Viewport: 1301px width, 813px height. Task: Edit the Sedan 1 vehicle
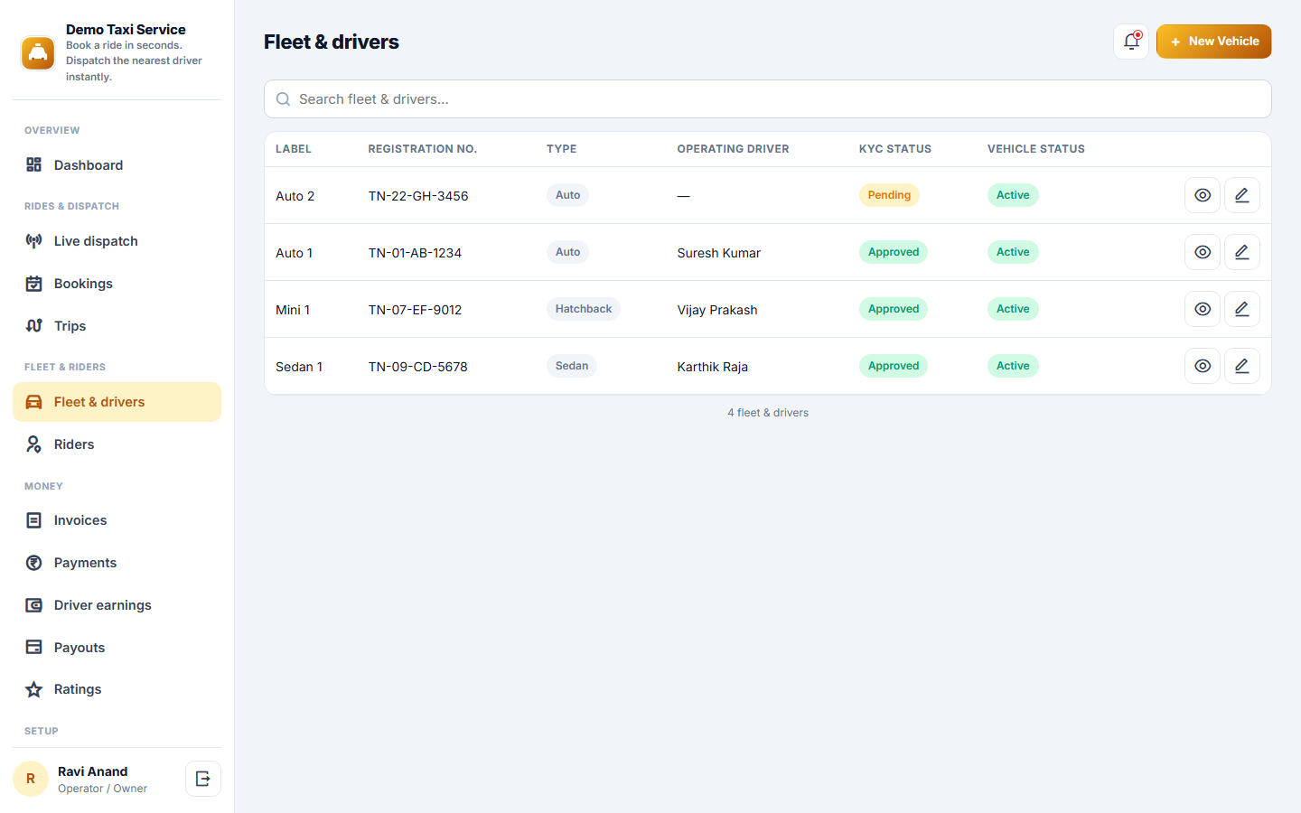pos(1242,366)
